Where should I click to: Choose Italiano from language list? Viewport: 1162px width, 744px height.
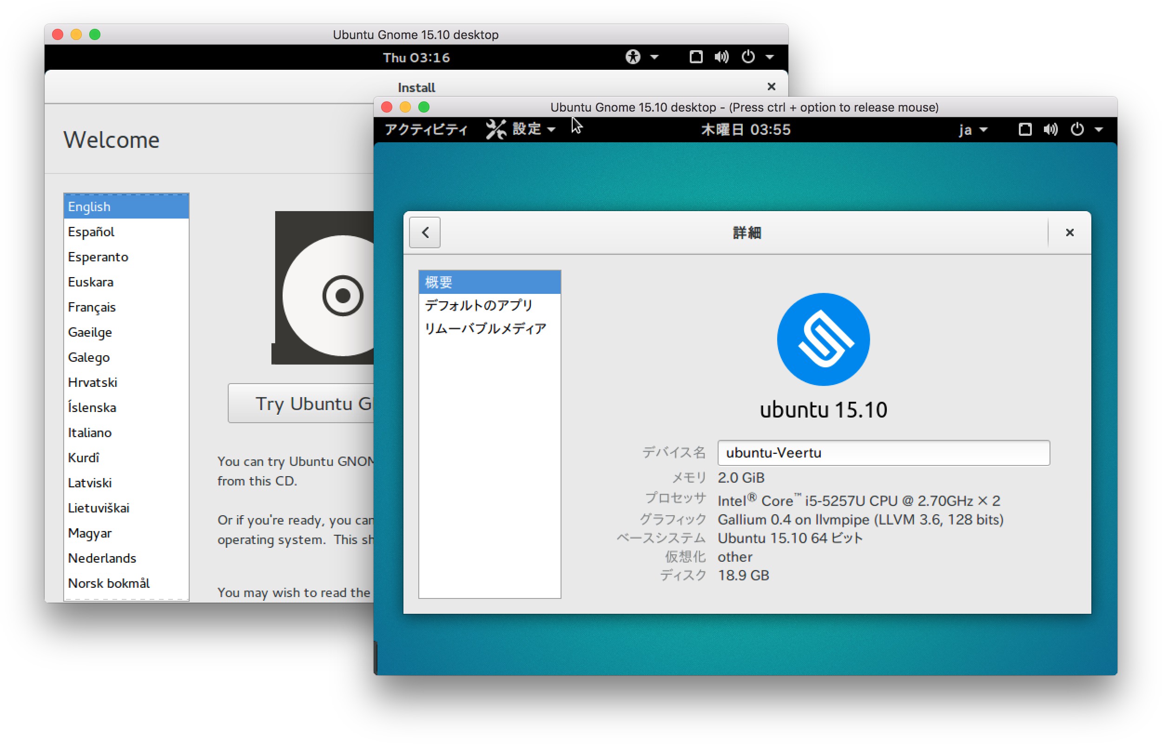90,432
